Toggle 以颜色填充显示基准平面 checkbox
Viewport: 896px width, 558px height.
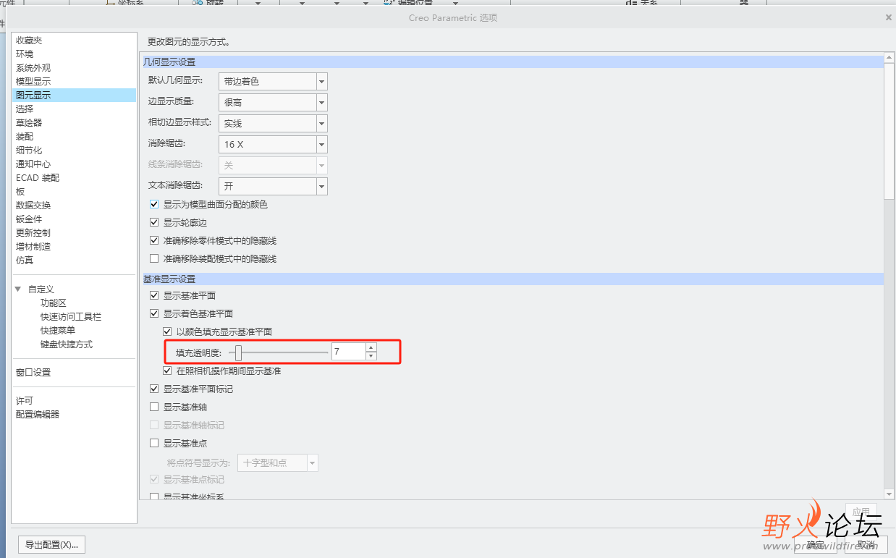pyautogui.click(x=167, y=331)
